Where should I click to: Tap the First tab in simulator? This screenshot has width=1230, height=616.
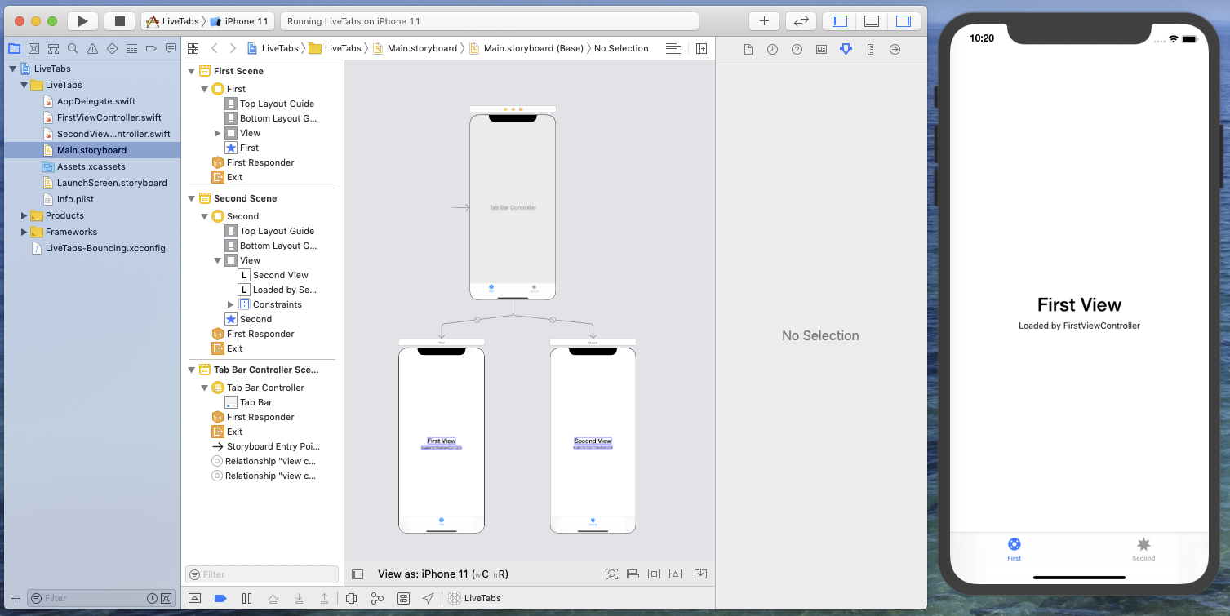1014,549
